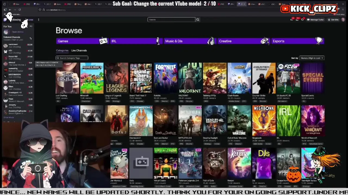Click the browser back arrow
Image resolution: width=348 pixels, height=195 pixels.
(10, 10)
